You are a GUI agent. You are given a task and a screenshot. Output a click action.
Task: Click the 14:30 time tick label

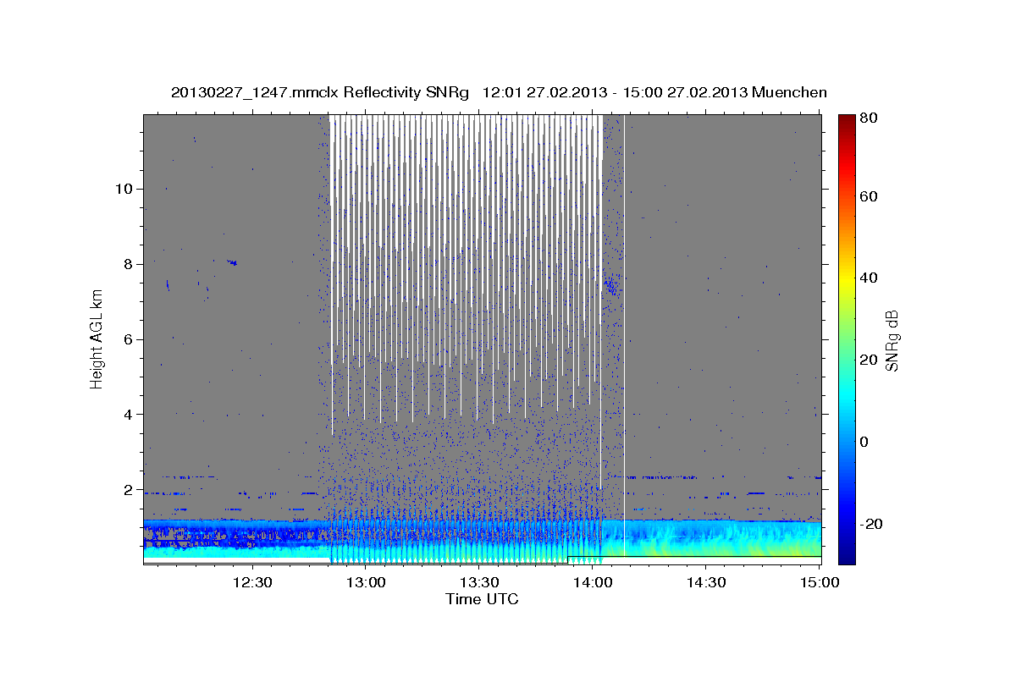tap(706, 582)
